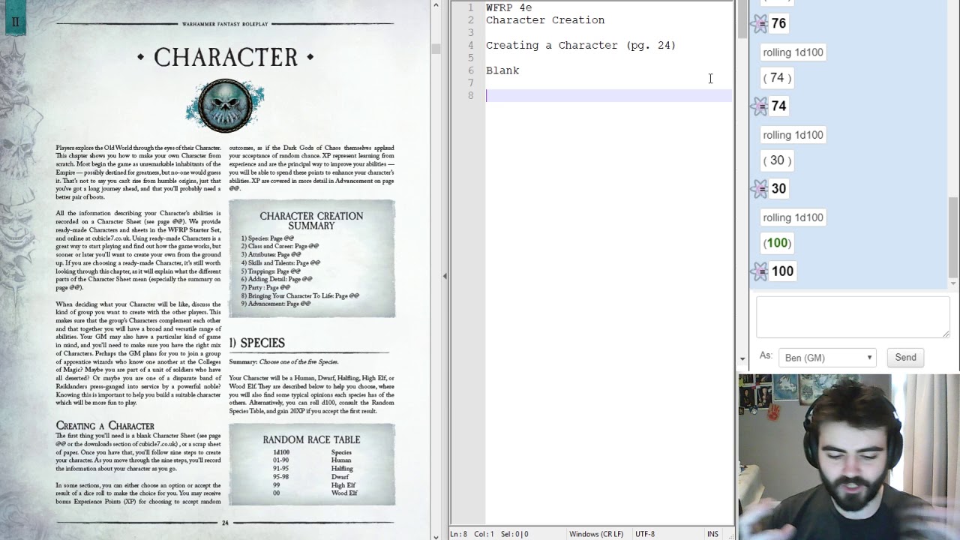The height and width of the screenshot is (540, 960).
Task: Click 'rolling 1d100' above the 74 result
Action: [793, 52]
